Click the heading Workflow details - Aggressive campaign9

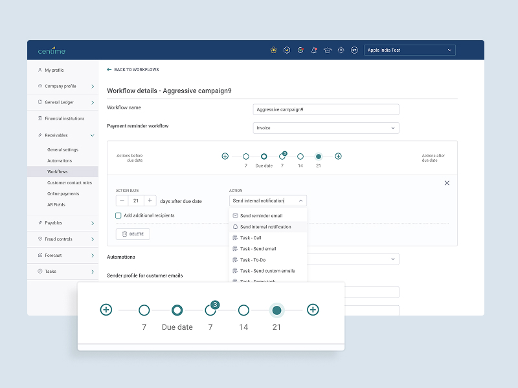[x=169, y=91]
